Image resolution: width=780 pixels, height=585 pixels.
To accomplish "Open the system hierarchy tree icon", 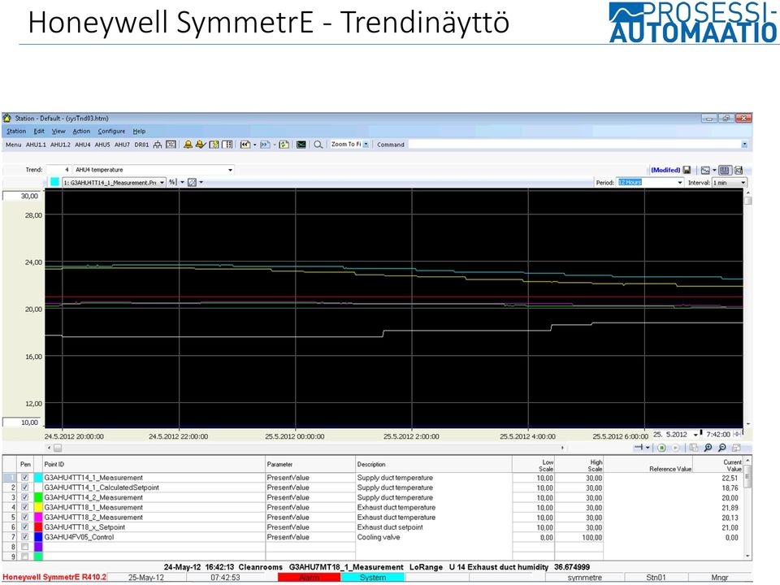I will (x=158, y=145).
